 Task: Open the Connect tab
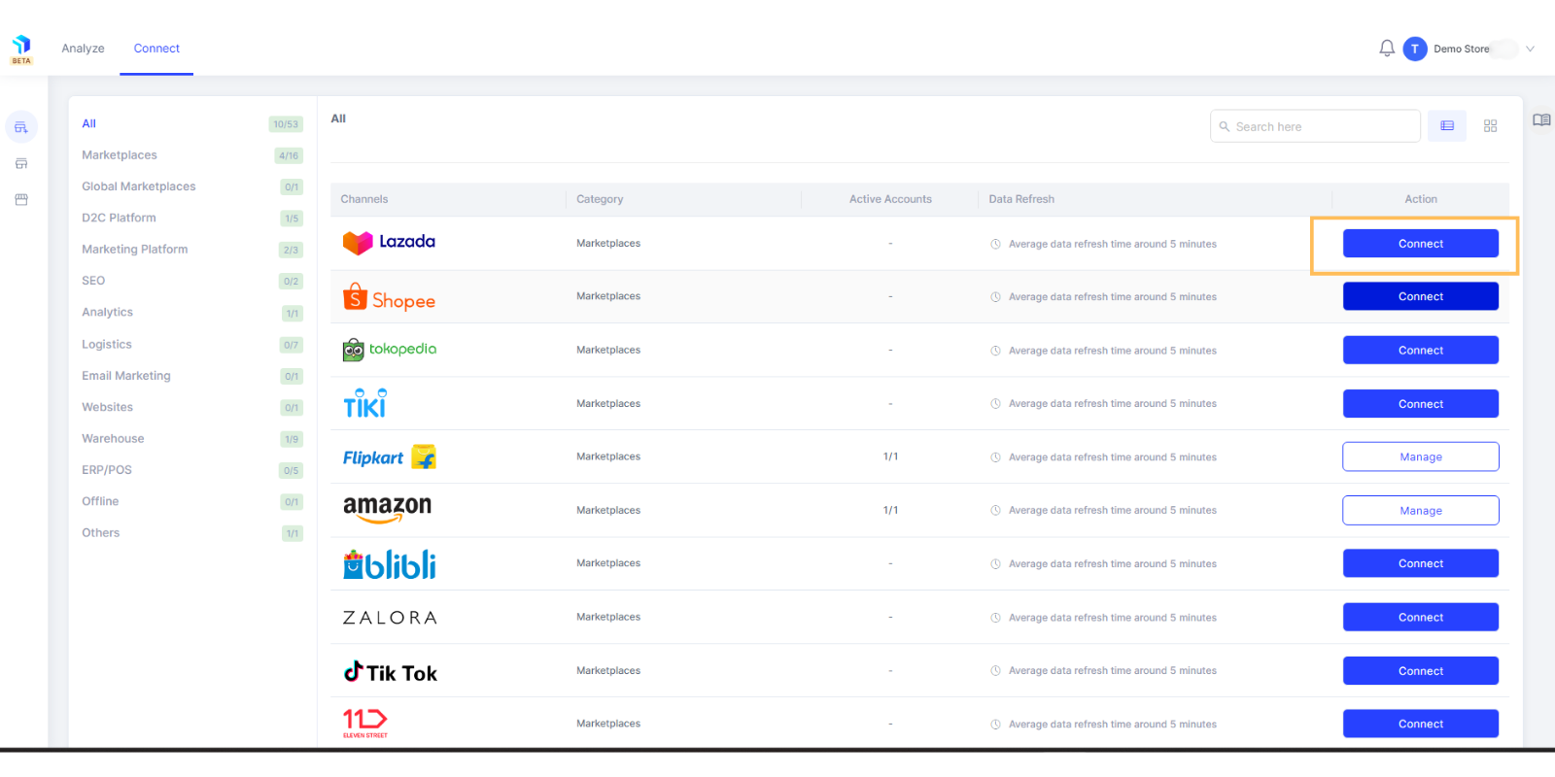156,49
